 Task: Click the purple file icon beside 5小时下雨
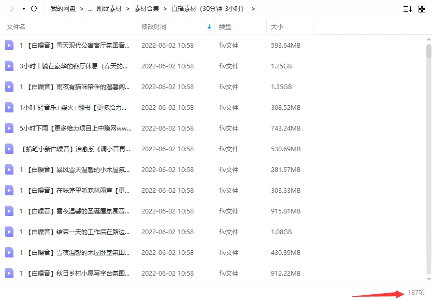click(x=8, y=128)
